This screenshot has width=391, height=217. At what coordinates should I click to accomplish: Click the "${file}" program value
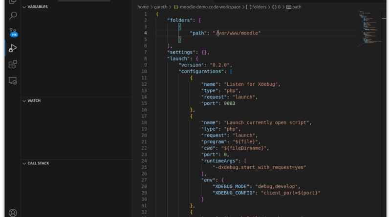(x=245, y=142)
